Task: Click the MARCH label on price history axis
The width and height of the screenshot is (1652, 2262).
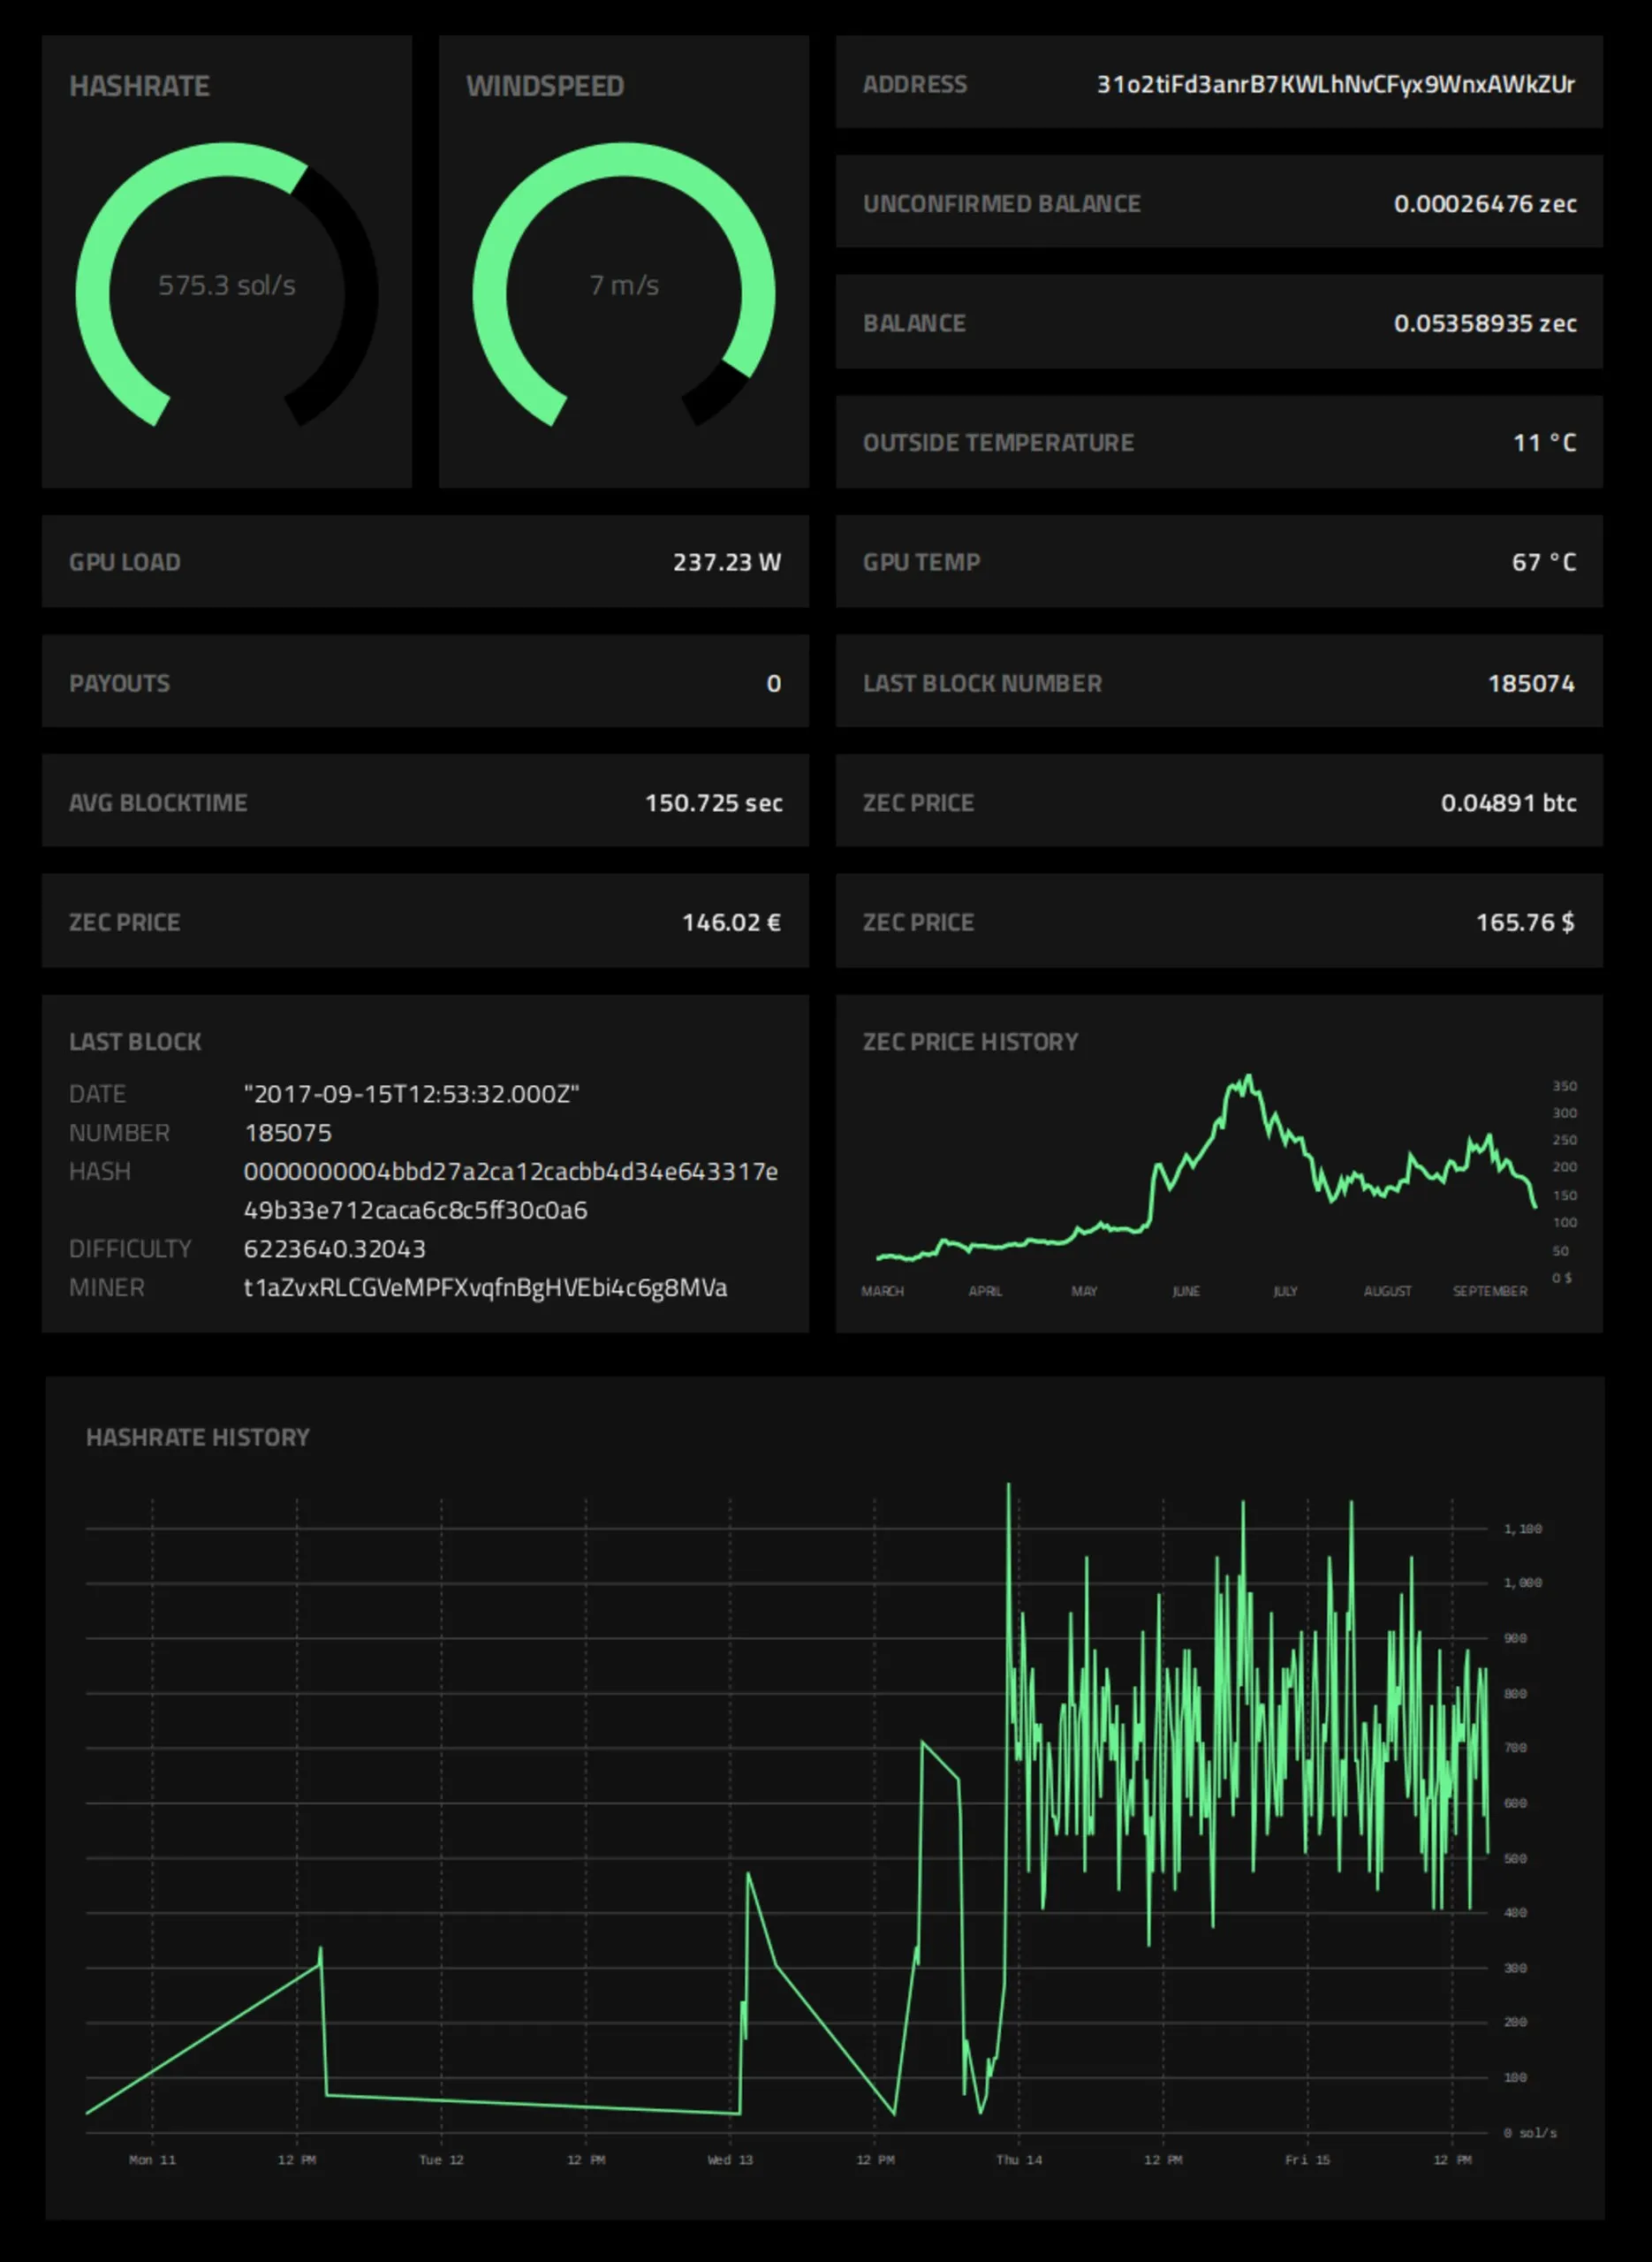Action: click(x=882, y=1291)
